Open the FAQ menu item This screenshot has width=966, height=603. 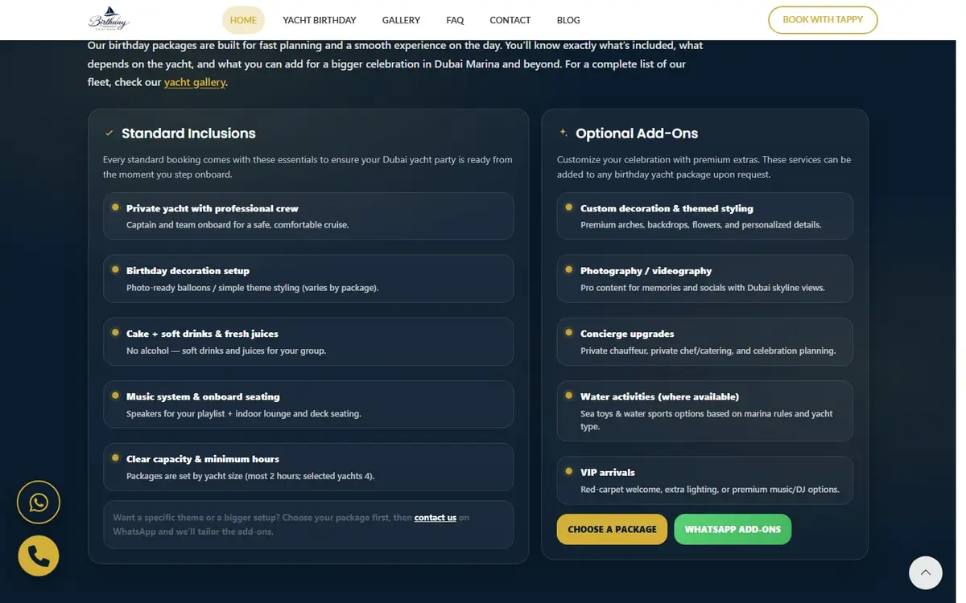[x=455, y=20]
